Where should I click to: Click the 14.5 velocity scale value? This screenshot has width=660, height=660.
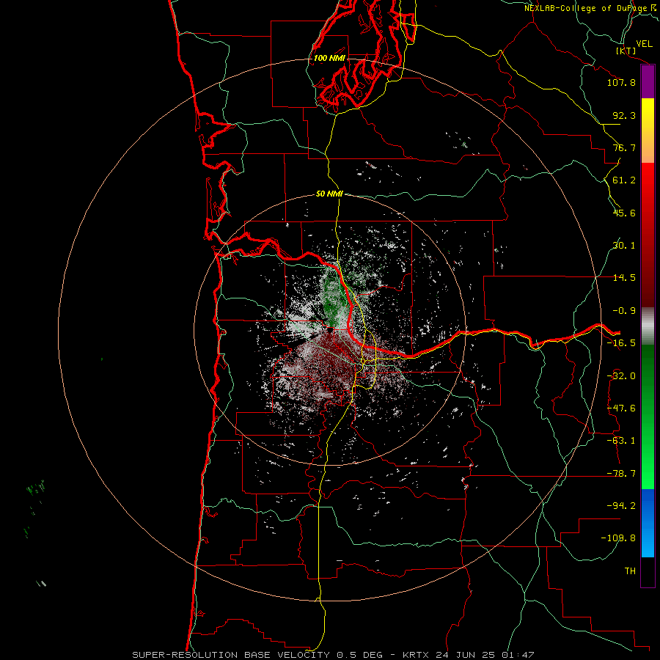tap(624, 278)
